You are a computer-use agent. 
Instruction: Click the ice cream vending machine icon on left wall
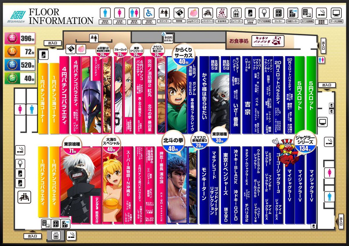point(20,164)
